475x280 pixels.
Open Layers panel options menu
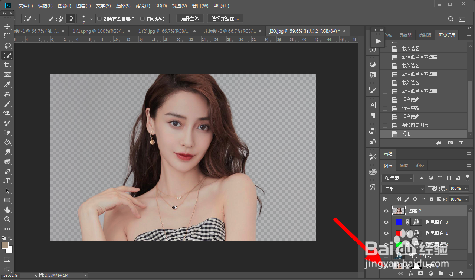click(x=468, y=166)
